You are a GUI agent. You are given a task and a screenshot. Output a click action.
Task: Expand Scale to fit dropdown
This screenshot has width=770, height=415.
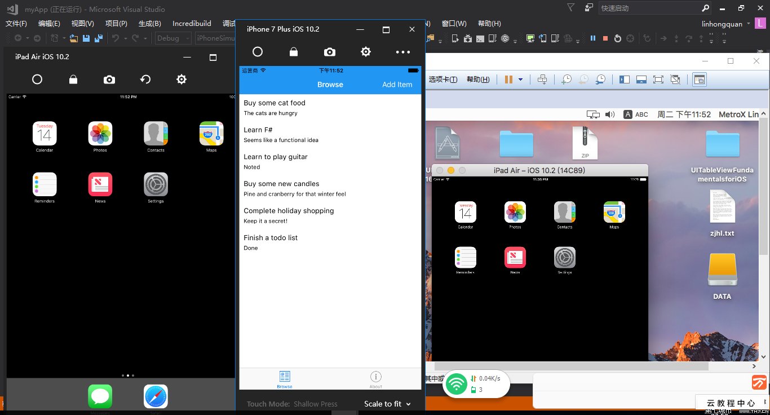[387, 404]
